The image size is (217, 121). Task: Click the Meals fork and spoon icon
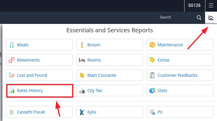12,45
